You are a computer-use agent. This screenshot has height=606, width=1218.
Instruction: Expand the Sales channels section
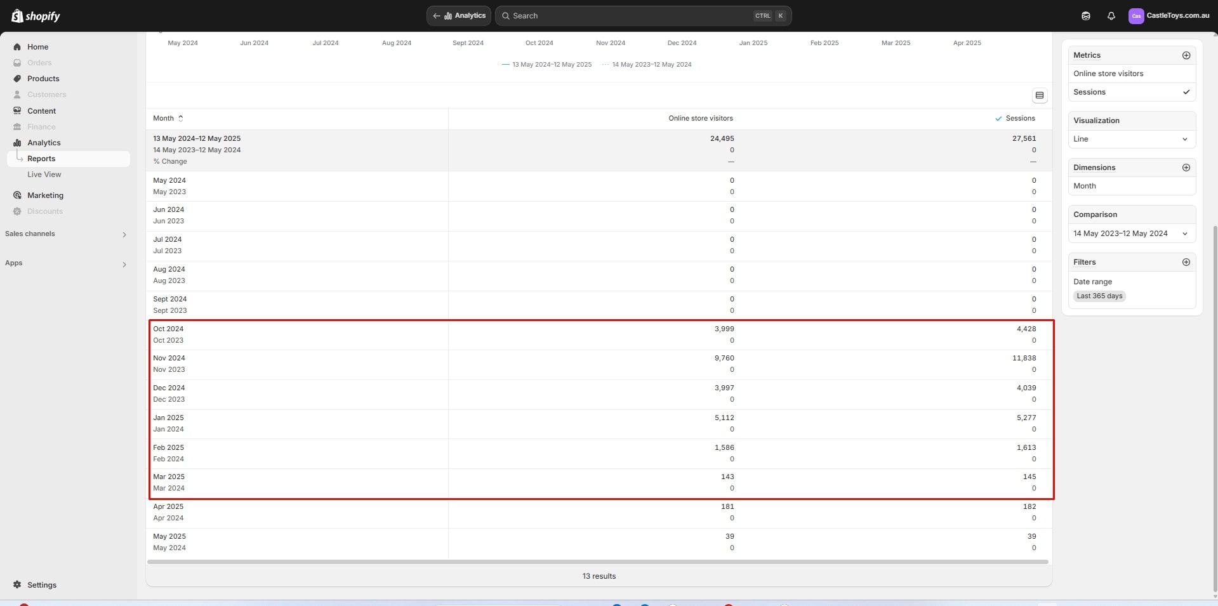(x=124, y=235)
